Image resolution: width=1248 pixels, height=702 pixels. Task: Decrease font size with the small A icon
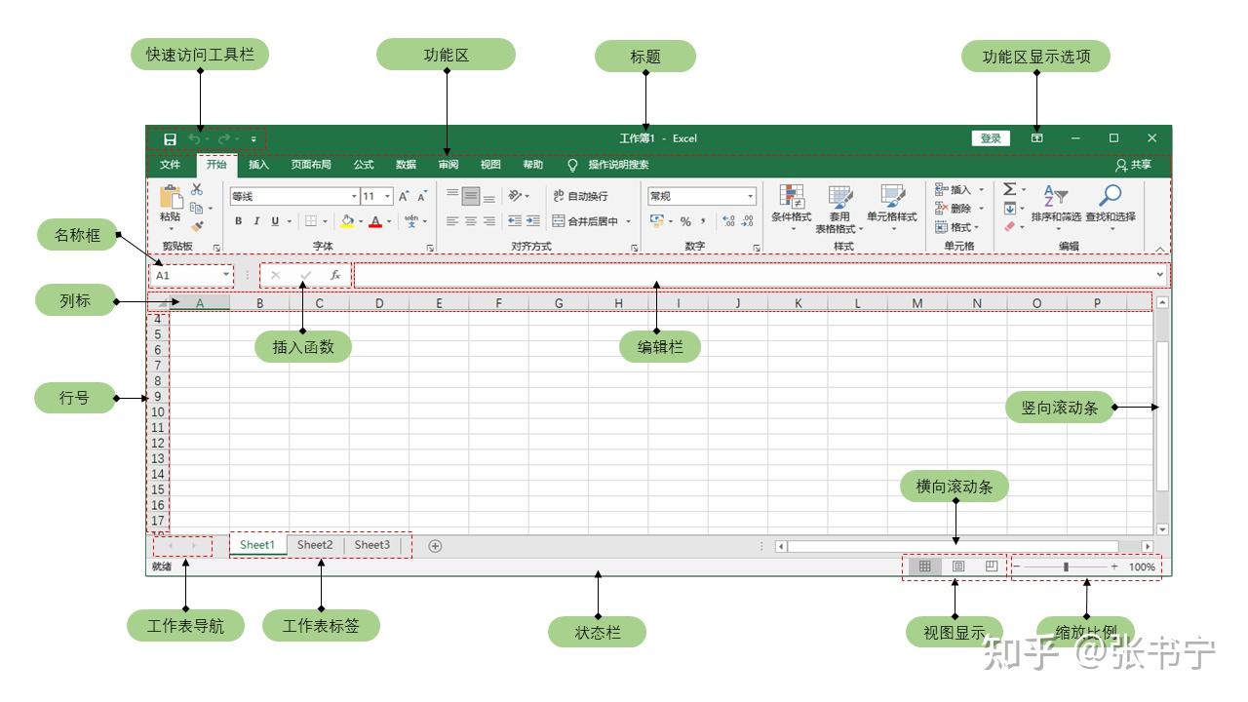pos(422,196)
